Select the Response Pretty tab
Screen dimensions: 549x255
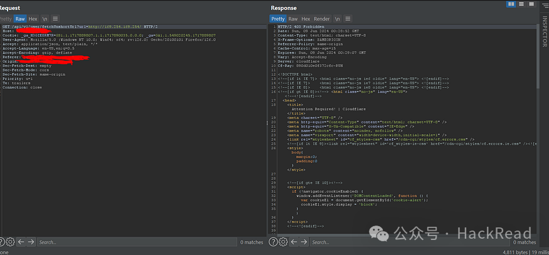278,19
